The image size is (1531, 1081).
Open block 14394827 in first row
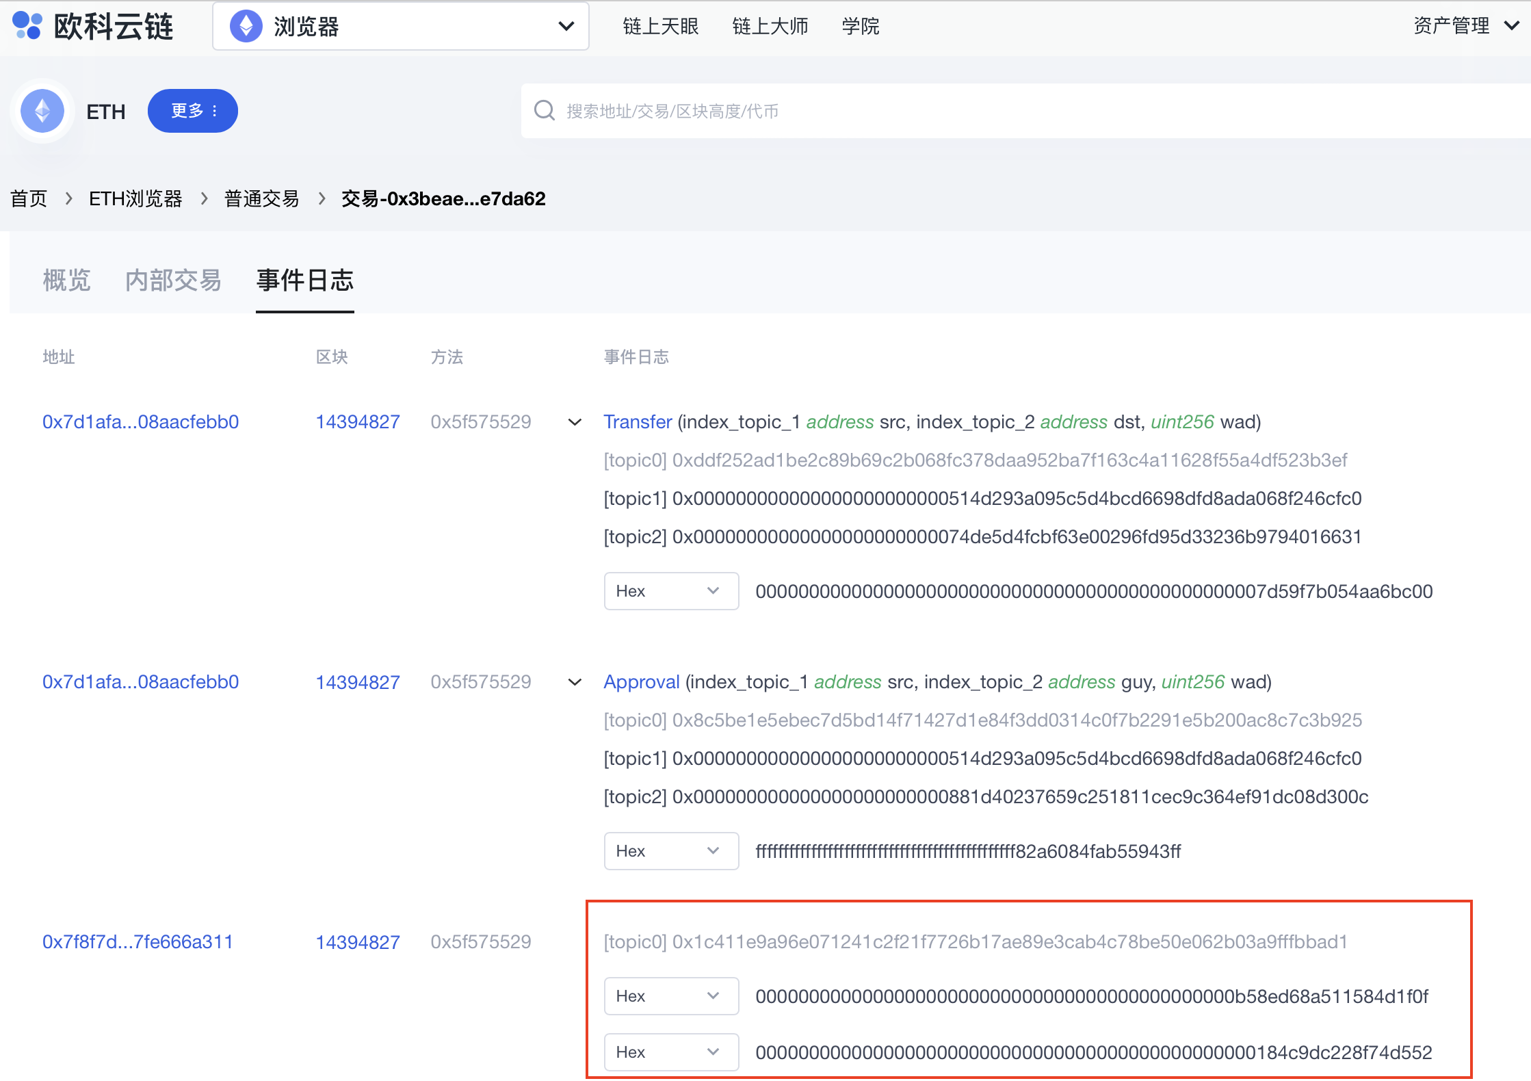[x=357, y=422]
